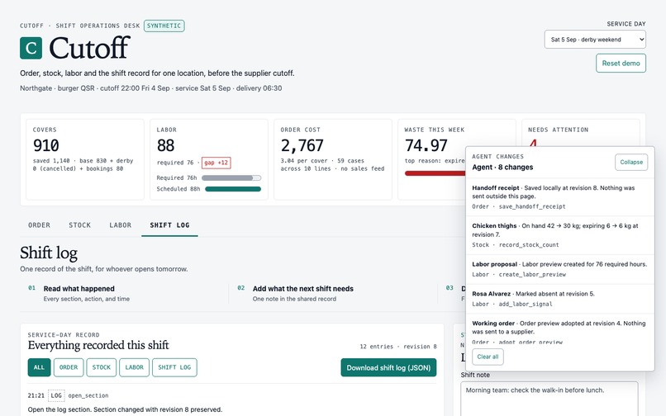Viewport: 666px width, 416px height.
Task: Open the Service Day dropdown
Action: pyautogui.click(x=595, y=40)
